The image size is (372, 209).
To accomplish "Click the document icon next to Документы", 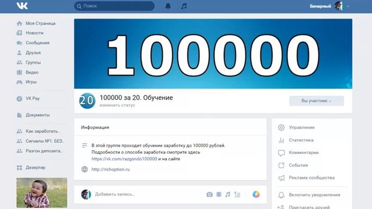I will point(19,115).
